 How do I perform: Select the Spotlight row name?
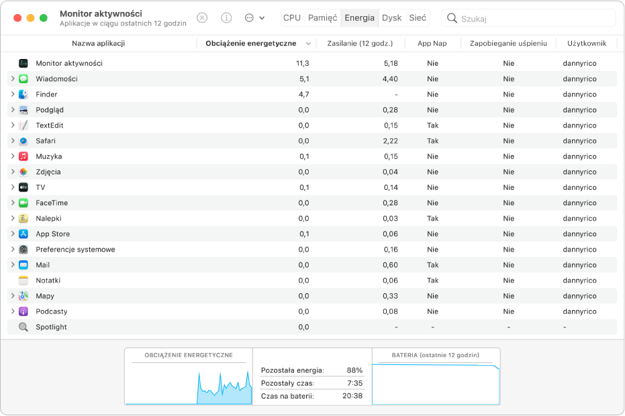coord(52,327)
